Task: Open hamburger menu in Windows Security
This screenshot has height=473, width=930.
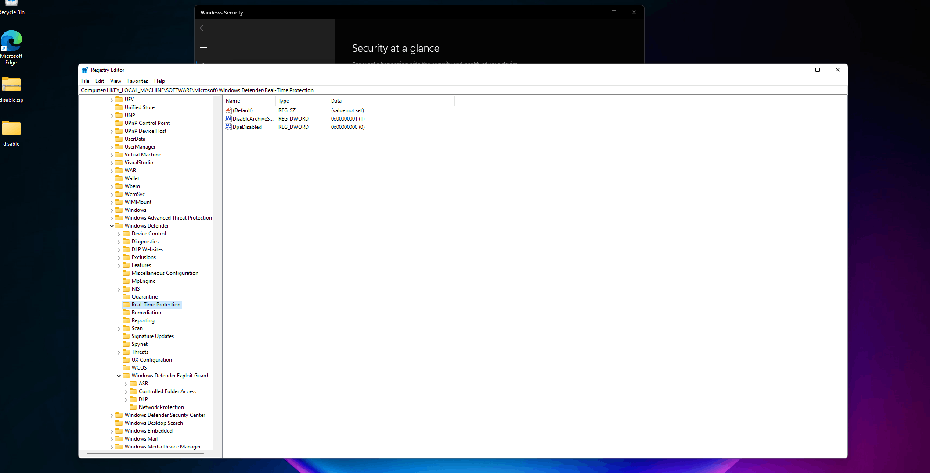Action: coord(203,46)
